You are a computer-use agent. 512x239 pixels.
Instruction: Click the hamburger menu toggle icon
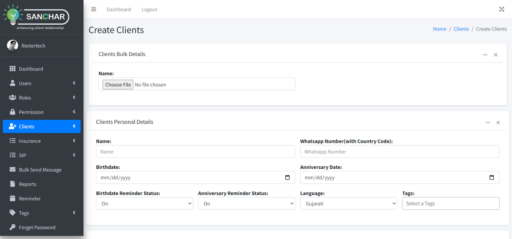pos(94,9)
